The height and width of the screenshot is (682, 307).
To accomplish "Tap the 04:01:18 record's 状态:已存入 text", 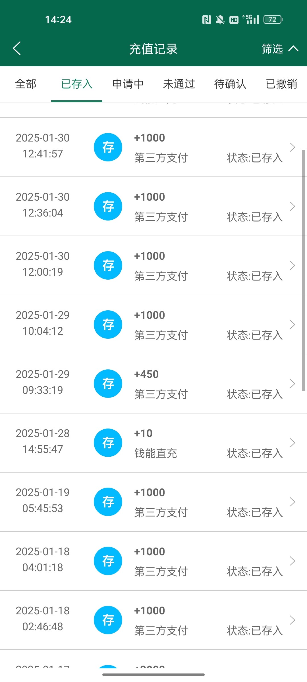I will point(255,572).
